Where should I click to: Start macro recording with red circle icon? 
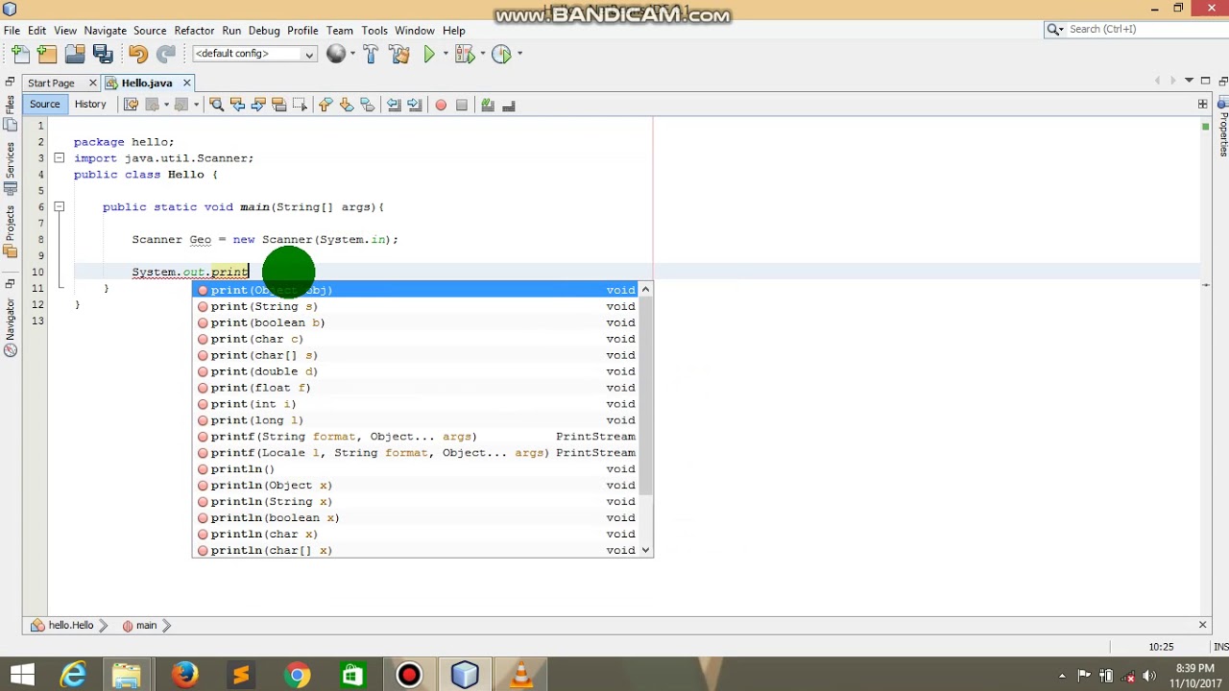441,105
